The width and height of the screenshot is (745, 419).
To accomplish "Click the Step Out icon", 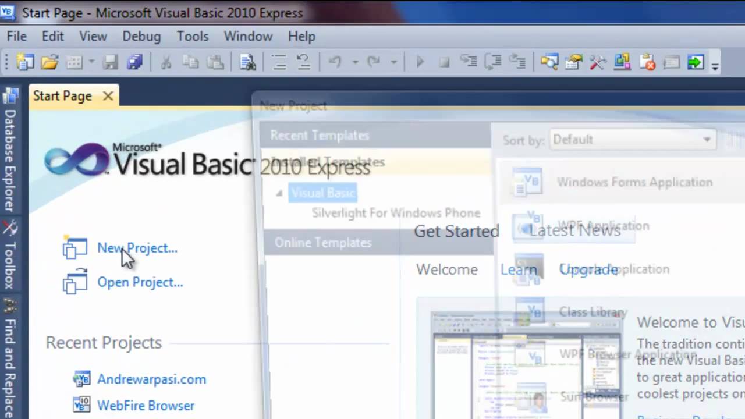I will tap(517, 62).
